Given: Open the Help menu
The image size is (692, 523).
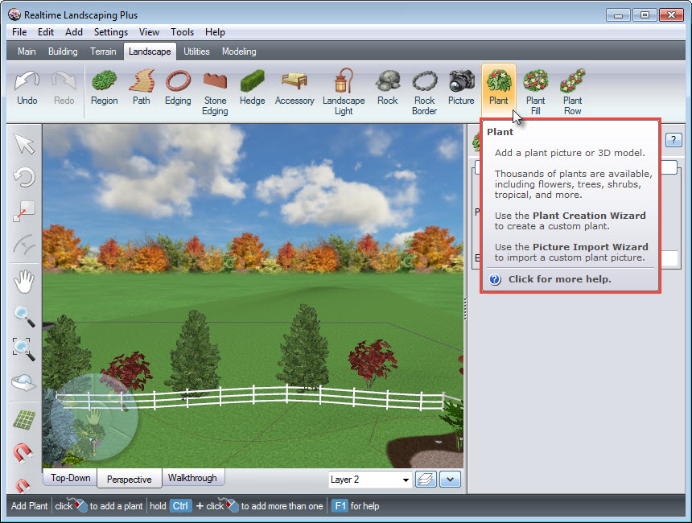Looking at the screenshot, I should coord(215,32).
